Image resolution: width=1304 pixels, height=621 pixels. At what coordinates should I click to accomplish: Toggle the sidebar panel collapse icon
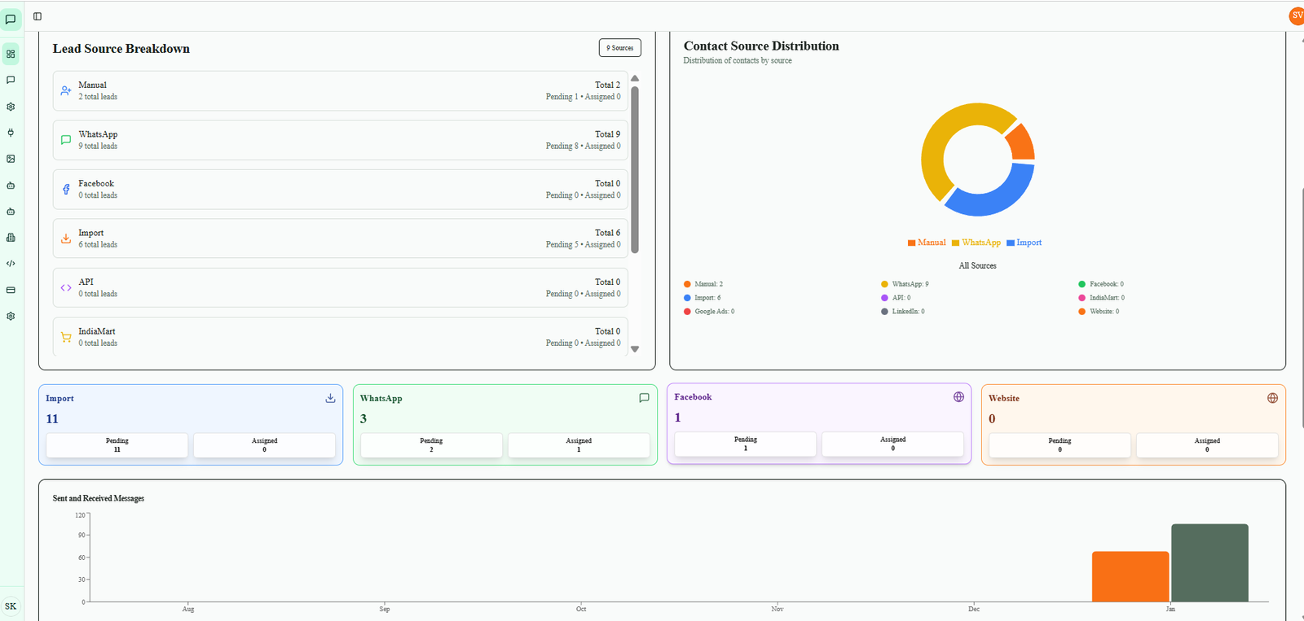coord(37,16)
